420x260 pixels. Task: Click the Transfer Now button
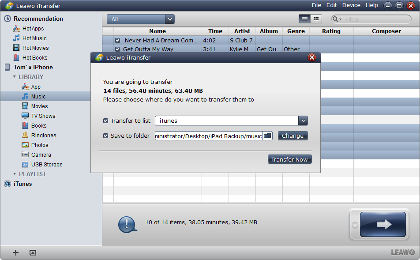[x=289, y=159]
